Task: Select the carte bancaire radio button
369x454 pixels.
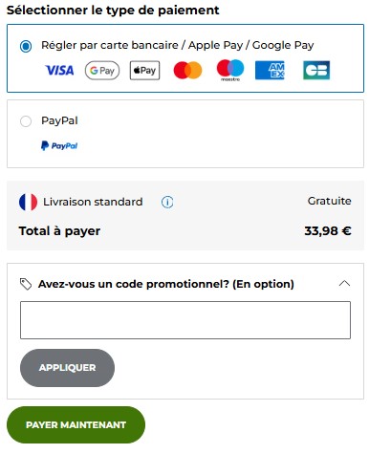Action: 26,46
